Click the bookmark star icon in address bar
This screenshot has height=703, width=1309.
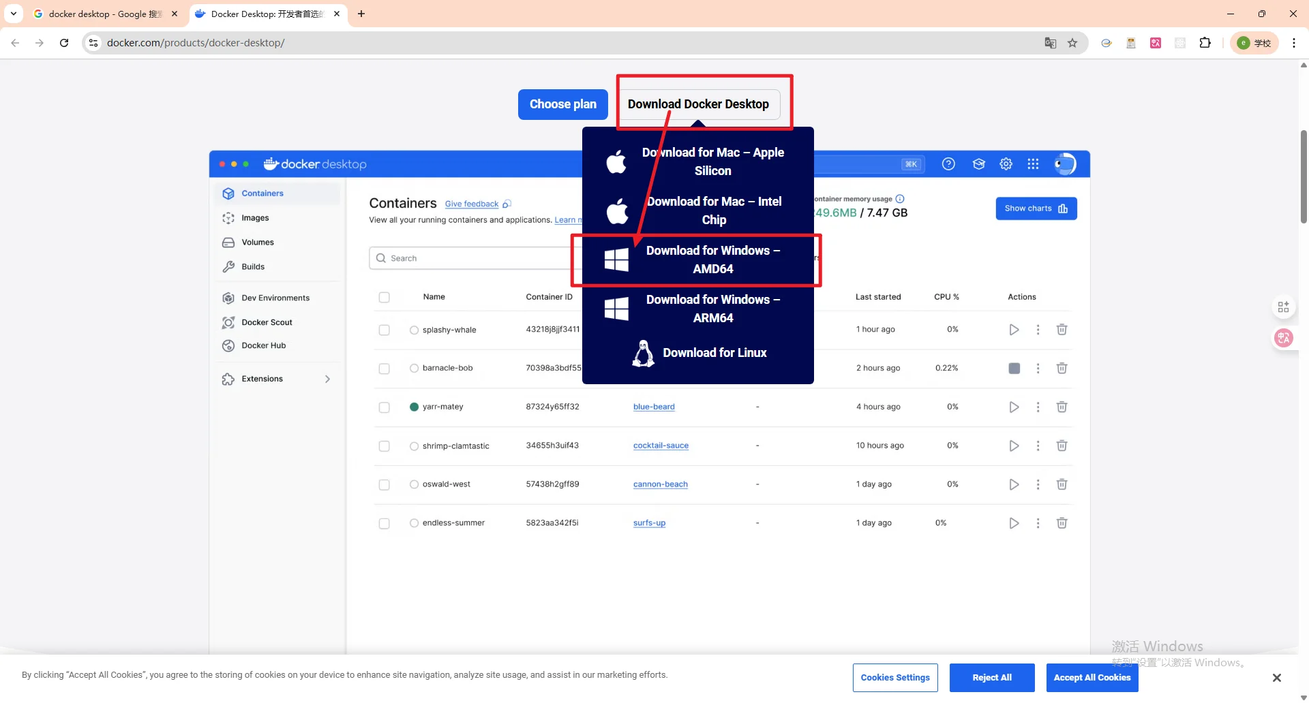[x=1072, y=43]
